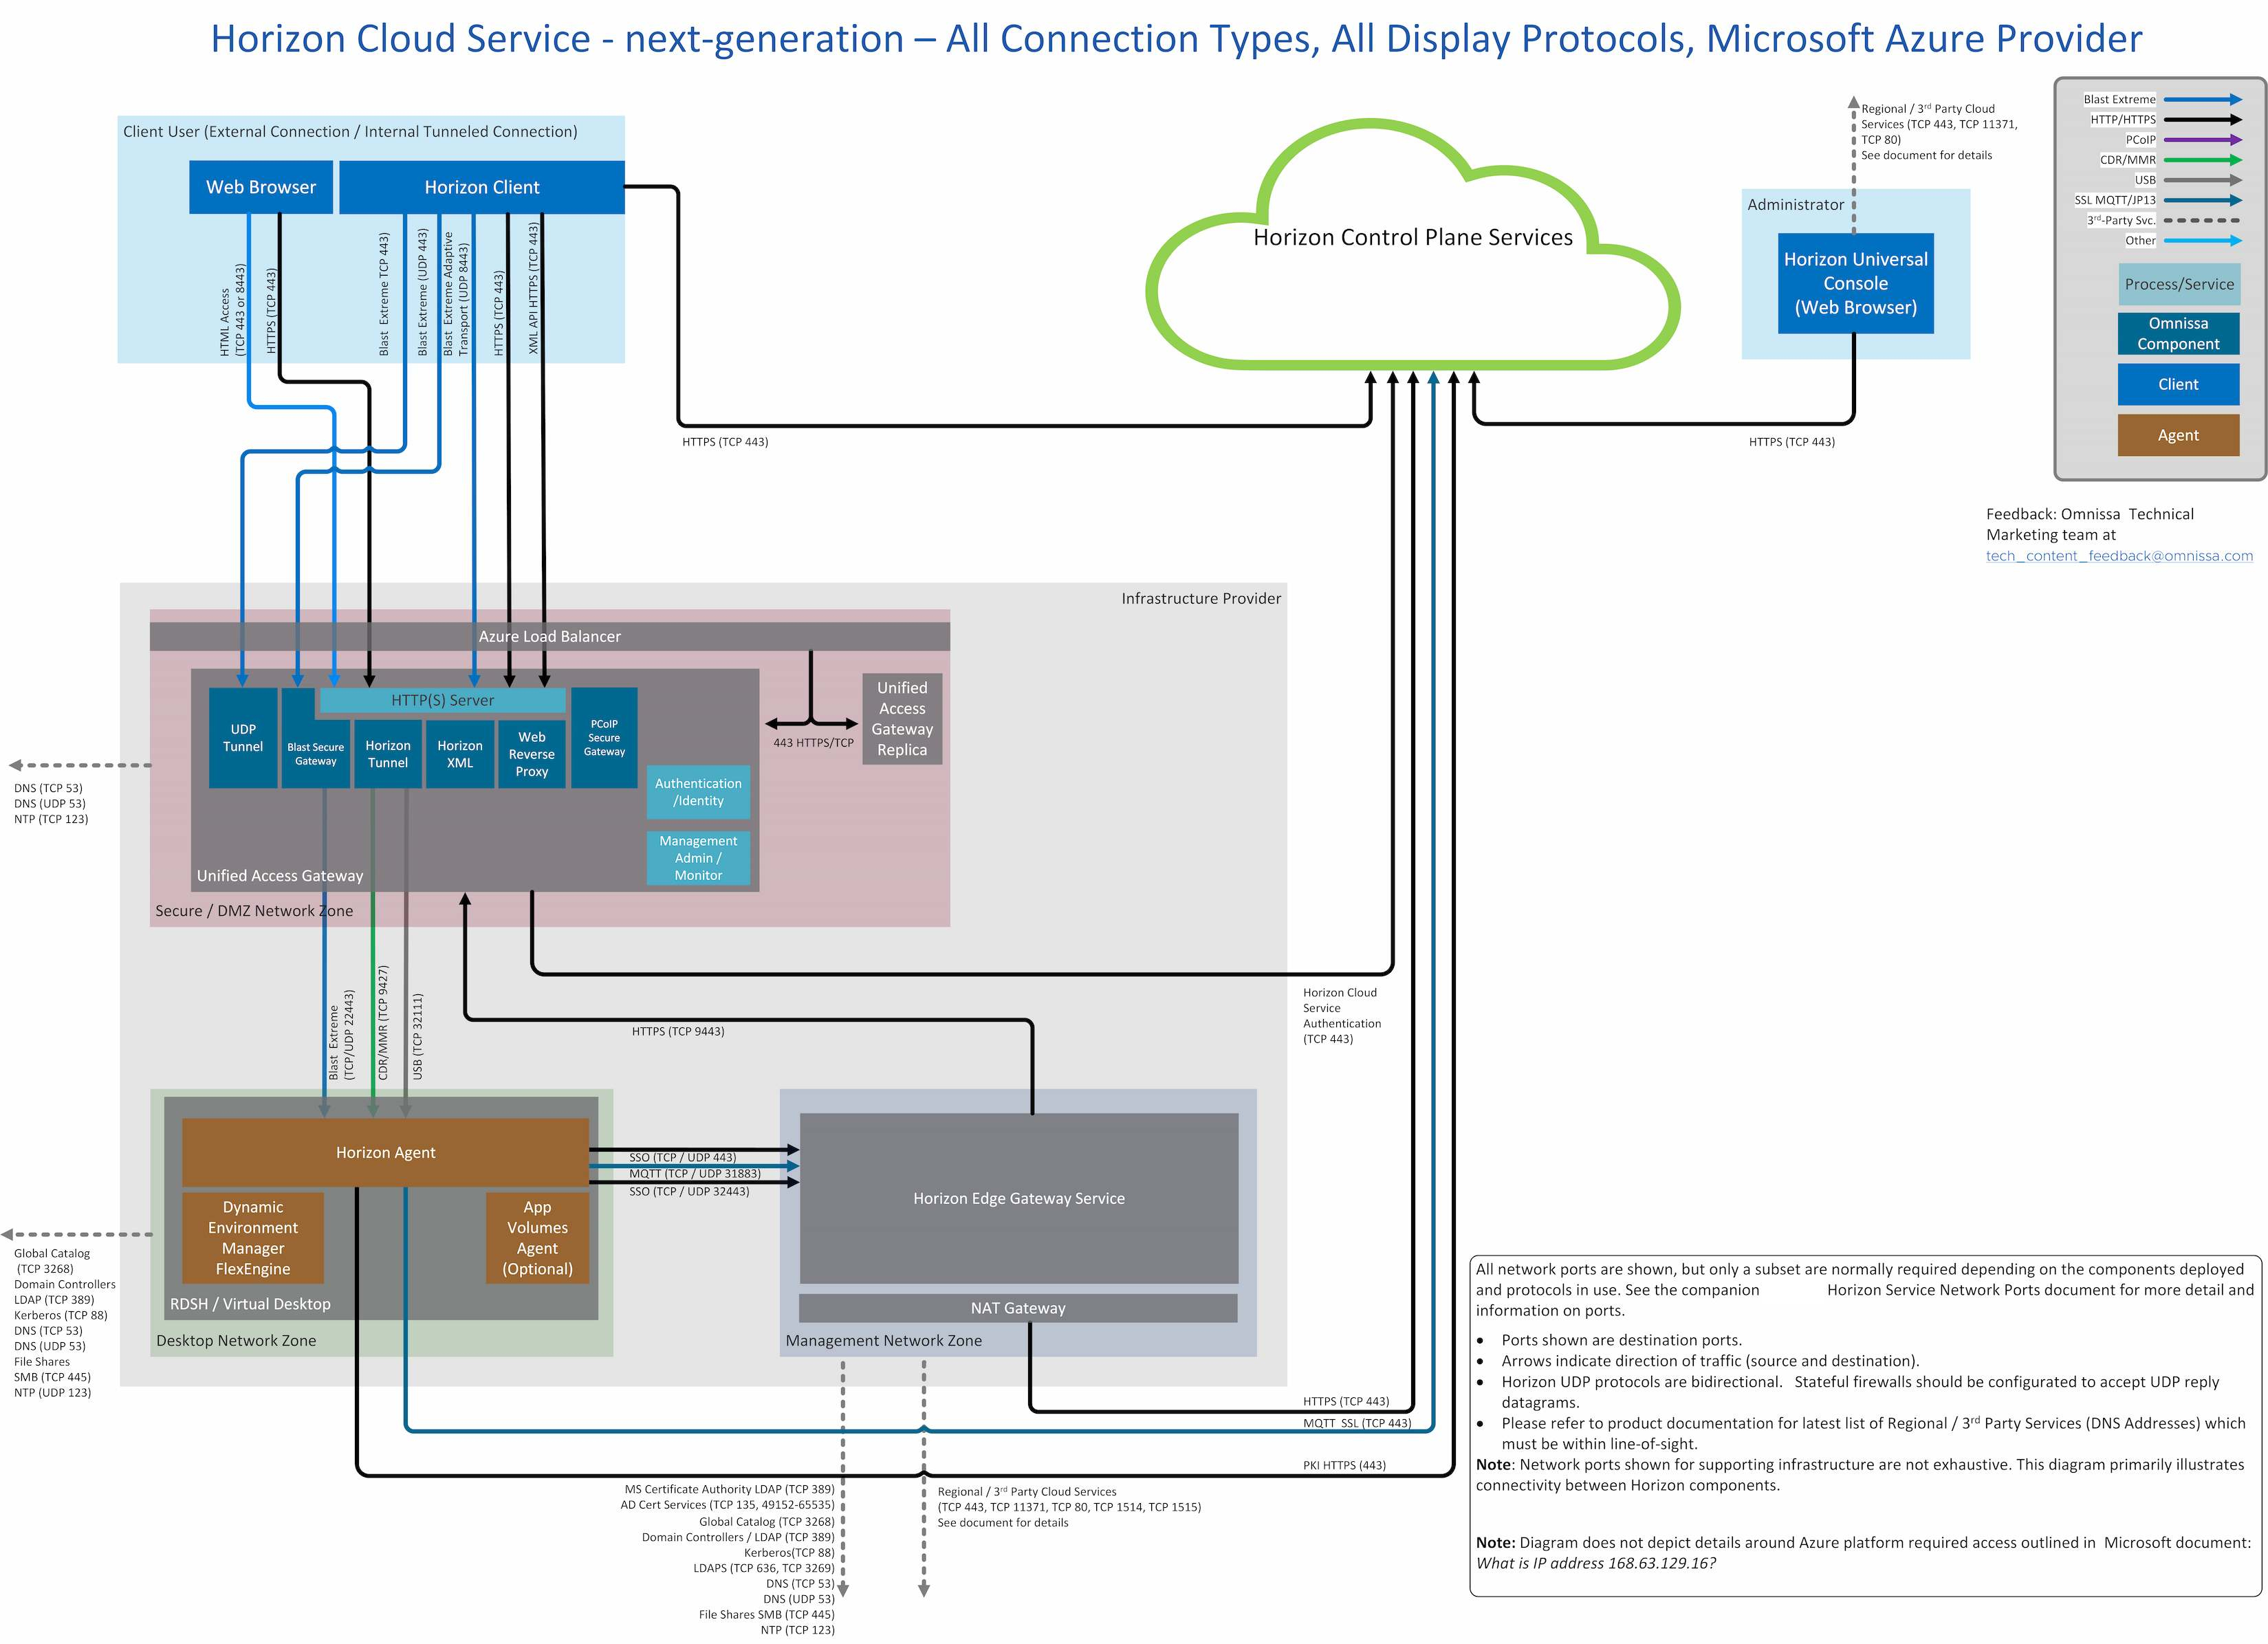Image resolution: width=2268 pixels, height=1644 pixels.
Task: Select the Web Reverse Proxy block
Action: (532, 754)
